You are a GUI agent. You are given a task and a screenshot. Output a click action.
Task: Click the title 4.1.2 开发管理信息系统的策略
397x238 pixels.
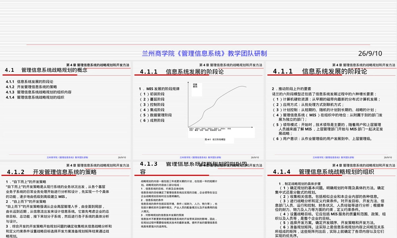pyautogui.click(x=52, y=172)
